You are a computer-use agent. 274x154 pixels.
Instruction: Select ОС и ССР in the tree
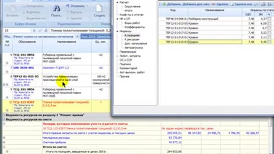125,60
